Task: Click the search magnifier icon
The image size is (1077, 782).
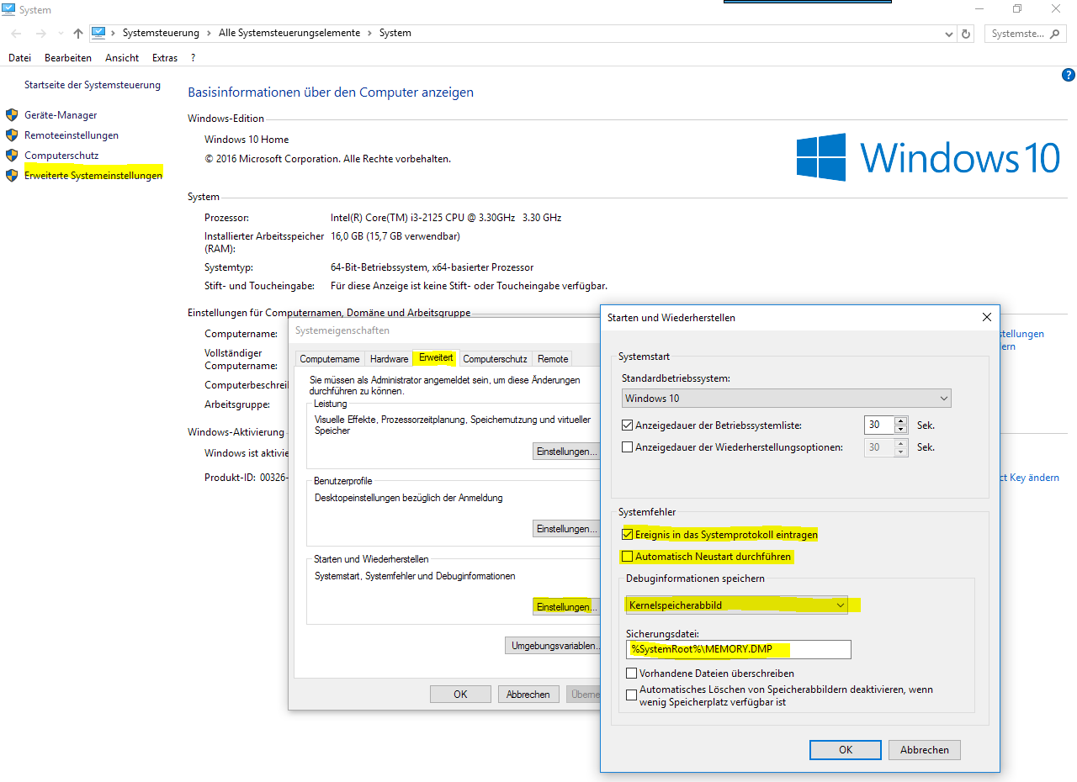Action: 1056,34
